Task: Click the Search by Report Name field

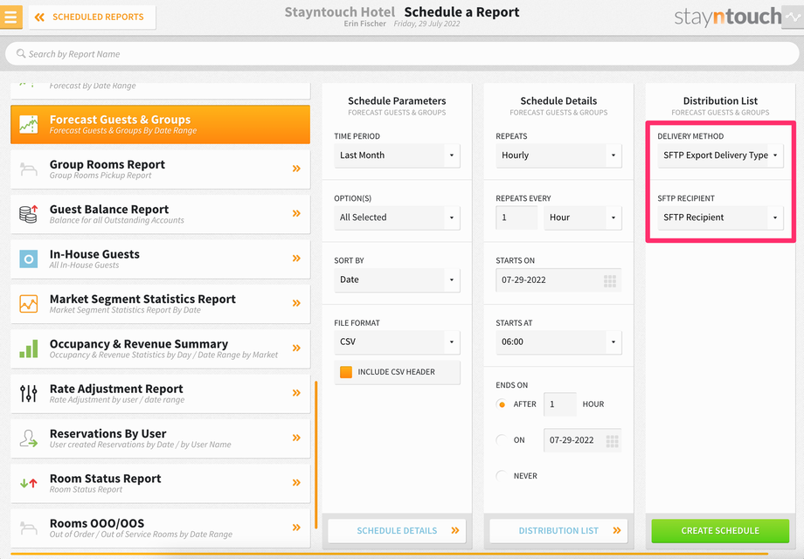Action: point(402,54)
